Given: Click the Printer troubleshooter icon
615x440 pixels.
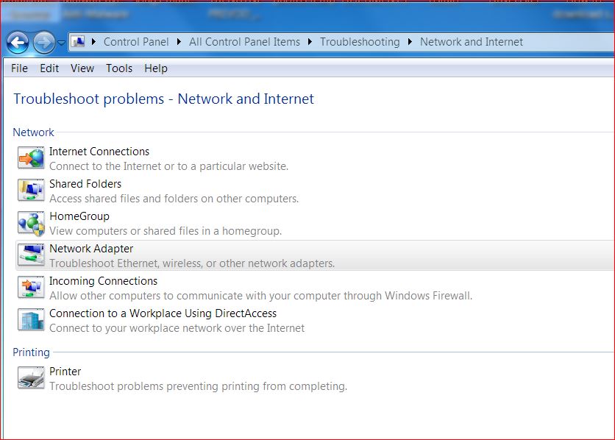Looking at the screenshot, I should click(x=31, y=377).
